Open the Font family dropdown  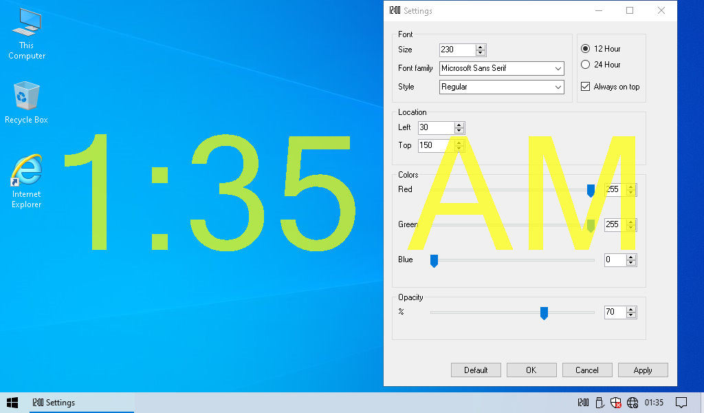click(x=558, y=68)
